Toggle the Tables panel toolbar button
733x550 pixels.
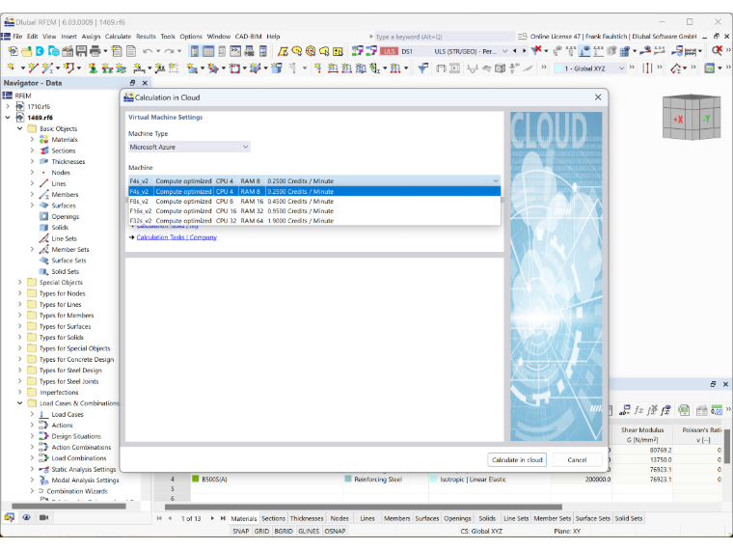coord(208,51)
